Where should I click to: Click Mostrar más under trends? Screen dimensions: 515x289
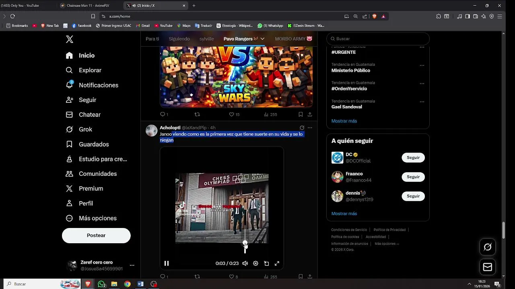tap(344, 121)
